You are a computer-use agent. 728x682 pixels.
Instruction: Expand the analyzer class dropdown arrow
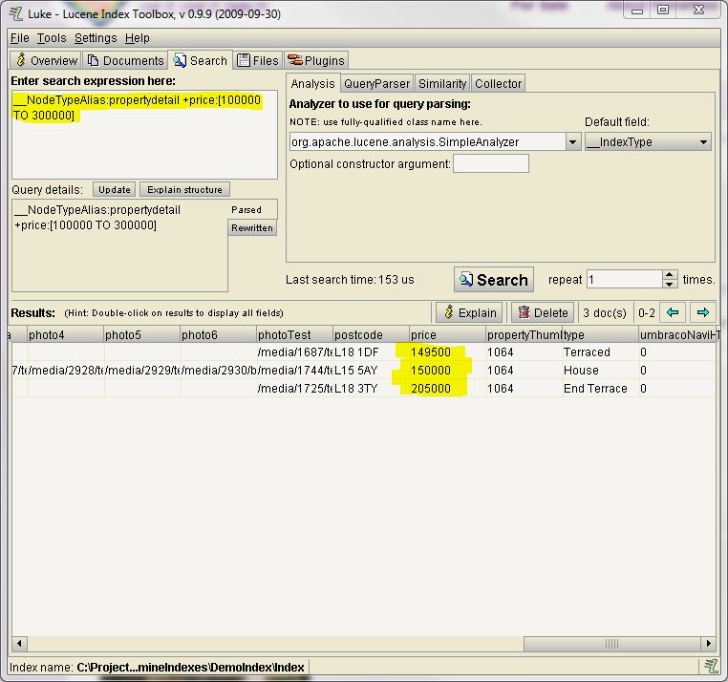[x=573, y=141]
